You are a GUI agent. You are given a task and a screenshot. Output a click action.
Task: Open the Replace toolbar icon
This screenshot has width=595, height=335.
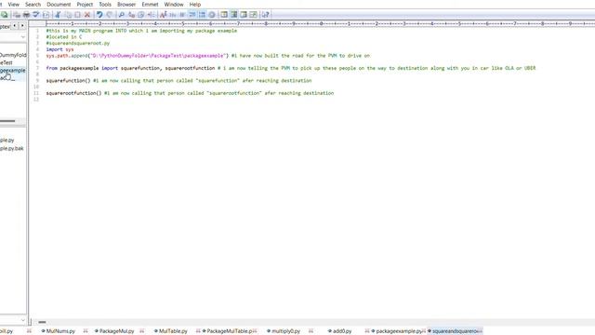pyautogui.click(x=131, y=15)
